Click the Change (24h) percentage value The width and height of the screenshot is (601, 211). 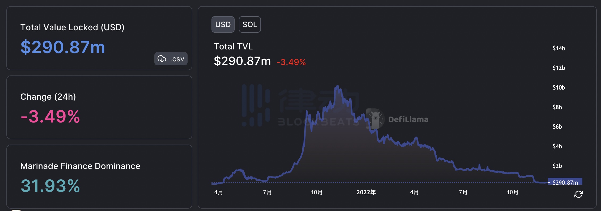50,116
